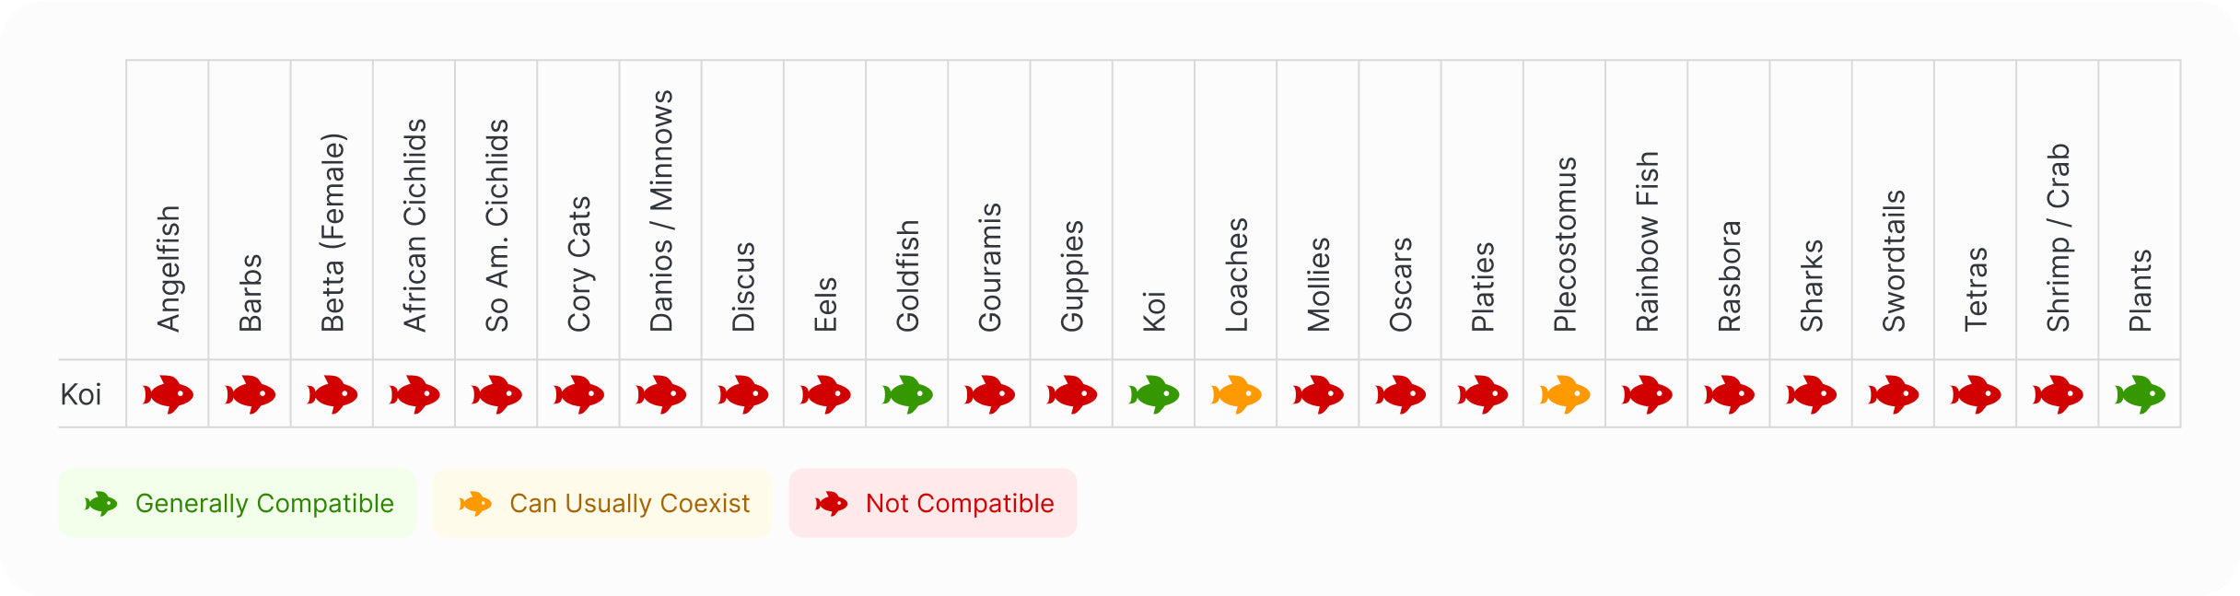The width and height of the screenshot is (2240, 596).
Task: Select the Generally Compatible legend badge
Action: (238, 503)
